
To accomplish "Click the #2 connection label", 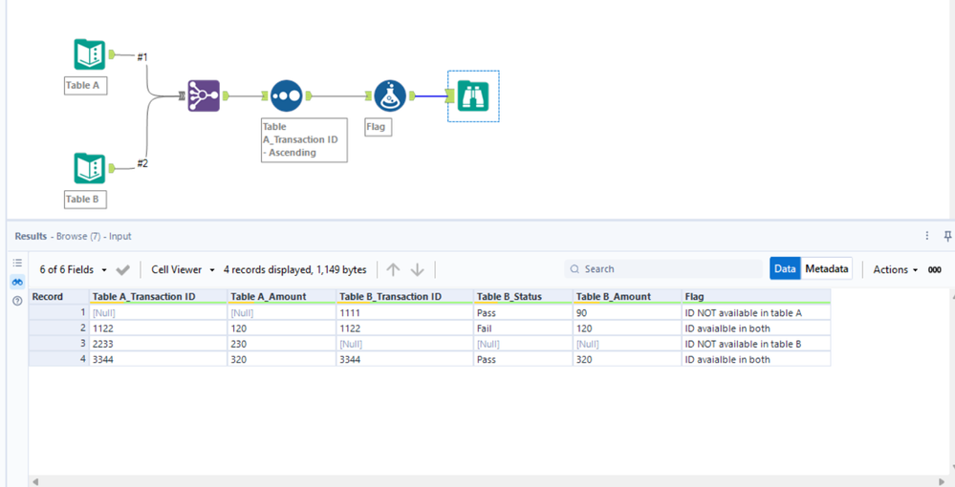I will point(141,163).
